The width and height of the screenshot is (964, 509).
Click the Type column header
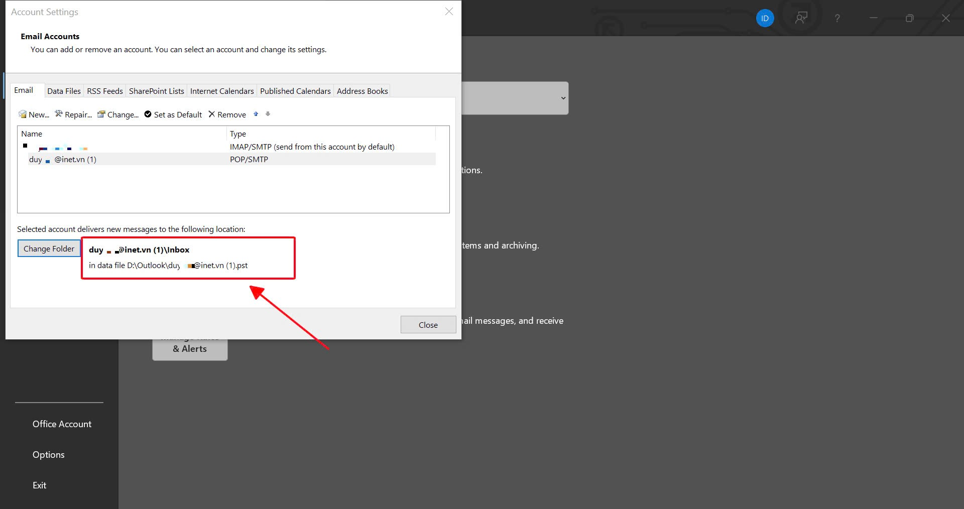click(331, 134)
